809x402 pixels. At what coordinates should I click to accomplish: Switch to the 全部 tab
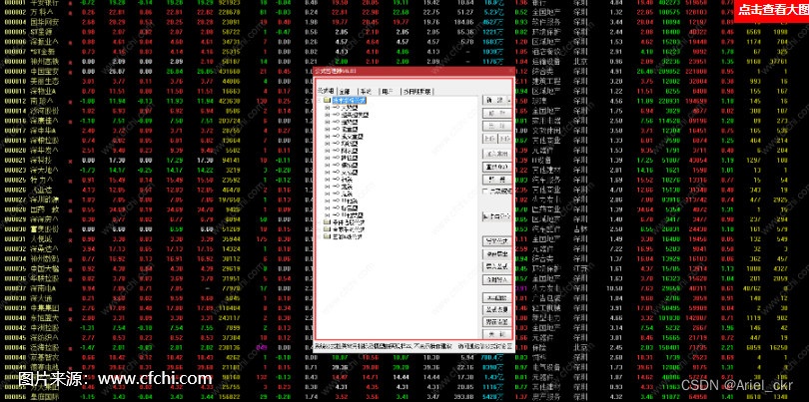[346, 92]
